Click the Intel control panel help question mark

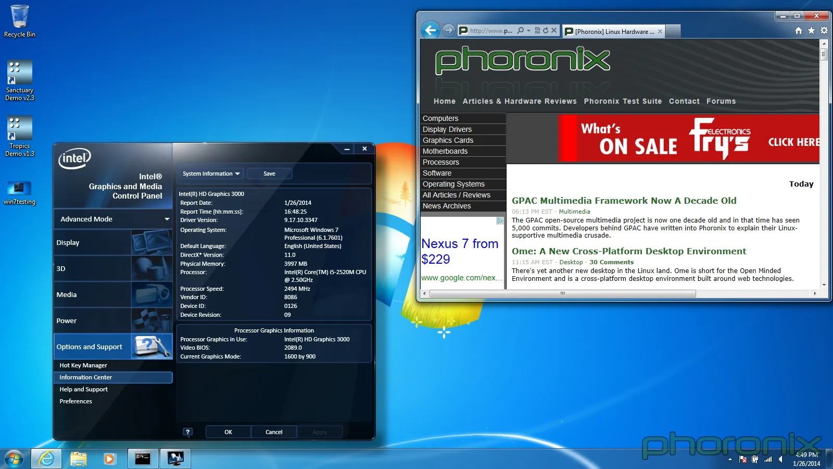coord(188,432)
